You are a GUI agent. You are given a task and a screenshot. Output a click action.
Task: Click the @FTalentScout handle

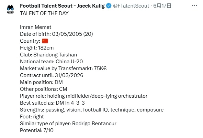(x=131, y=6)
